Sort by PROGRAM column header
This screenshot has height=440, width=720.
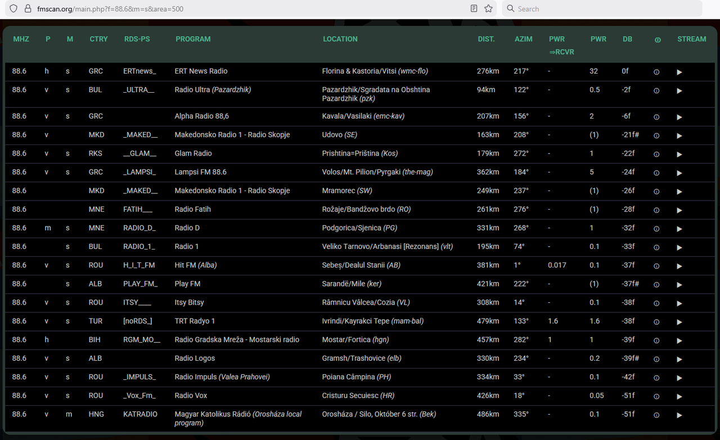(x=193, y=39)
